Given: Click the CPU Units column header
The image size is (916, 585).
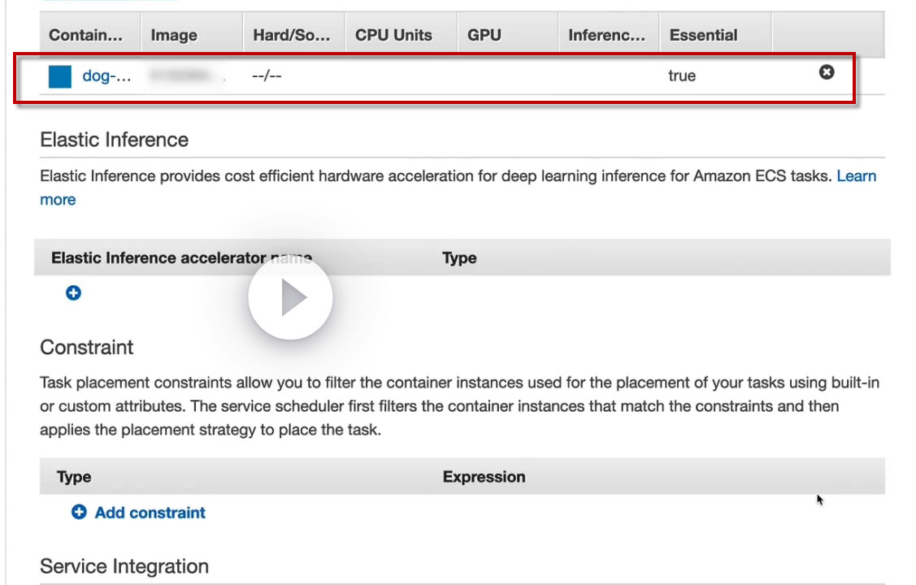Looking at the screenshot, I should (x=393, y=36).
